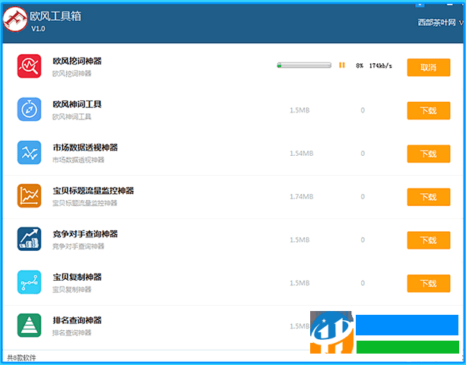The width and height of the screenshot is (466, 365).
Task: Minimize the 欧风工具箱 window
Action: (449, 5)
